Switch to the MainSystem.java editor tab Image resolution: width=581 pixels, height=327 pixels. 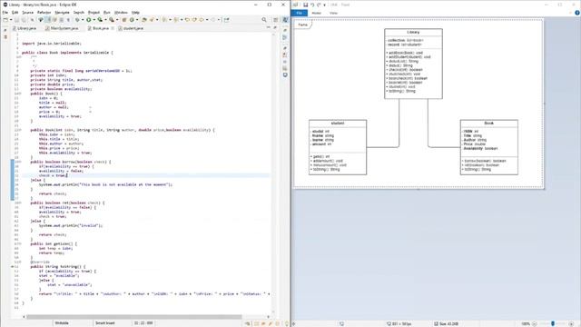click(x=62, y=28)
